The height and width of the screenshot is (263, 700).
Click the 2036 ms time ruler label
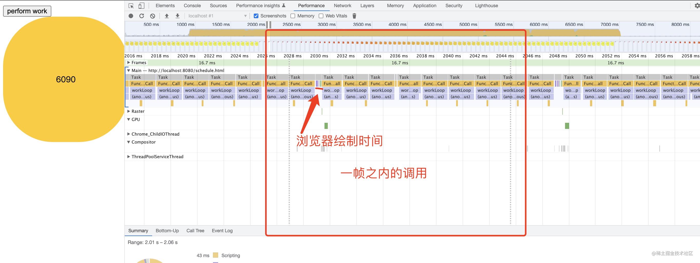tap(399, 56)
